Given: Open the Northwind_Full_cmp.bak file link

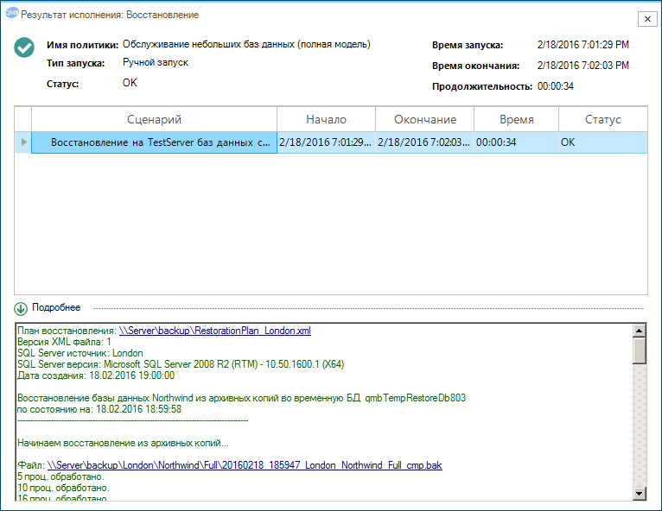Looking at the screenshot, I should pos(245,465).
